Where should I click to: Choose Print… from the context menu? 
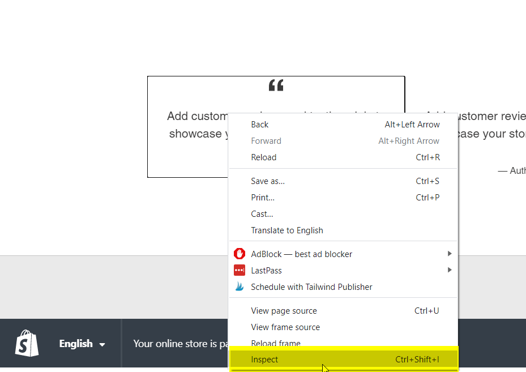coord(263,198)
